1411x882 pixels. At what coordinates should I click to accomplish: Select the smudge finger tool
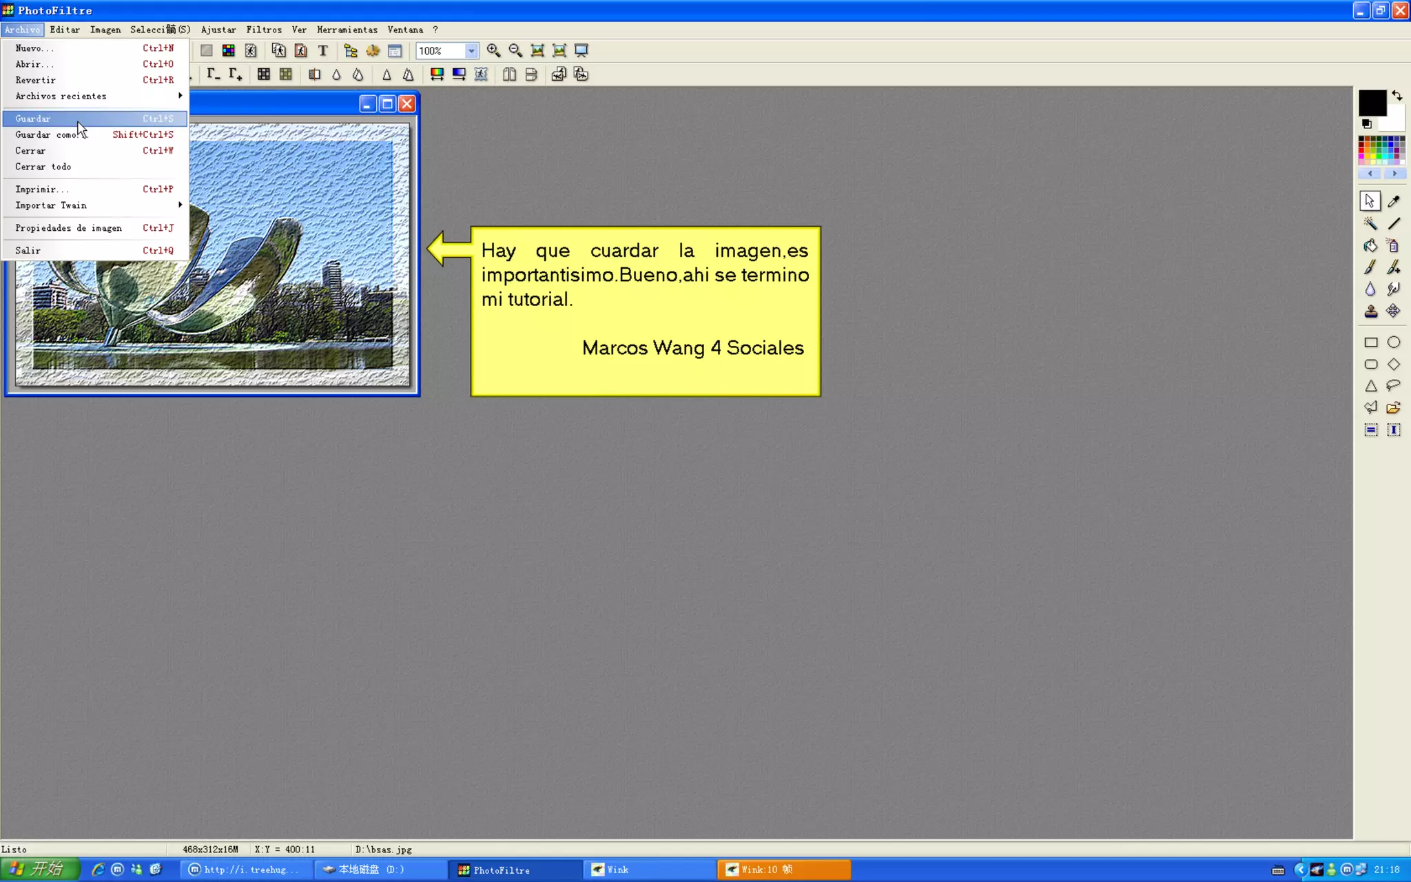(1393, 289)
